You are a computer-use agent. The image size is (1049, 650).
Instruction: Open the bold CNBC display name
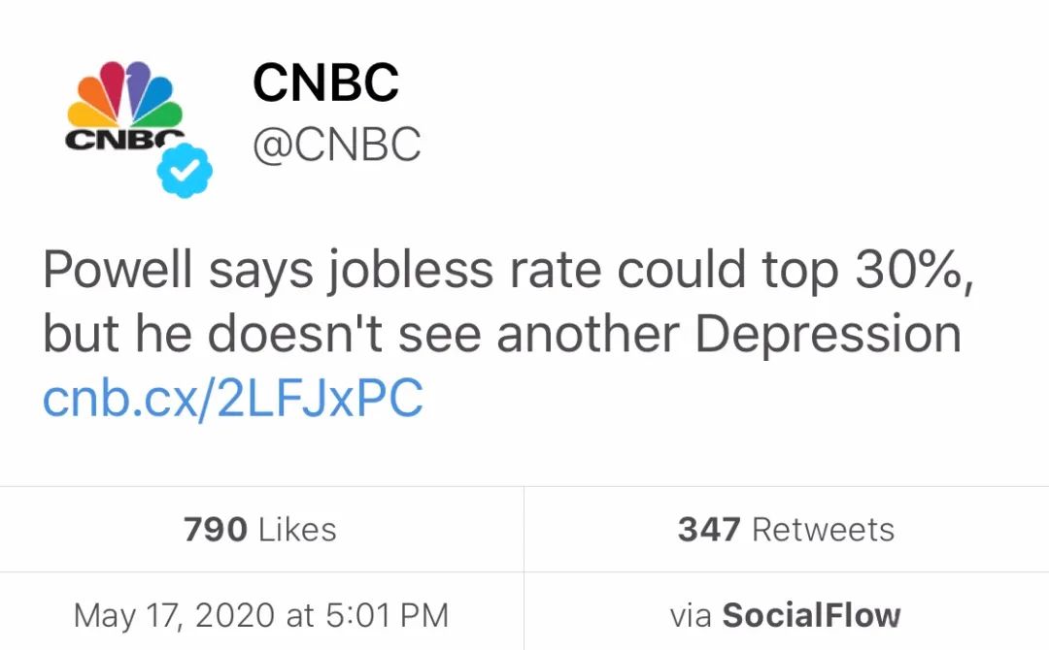(325, 82)
